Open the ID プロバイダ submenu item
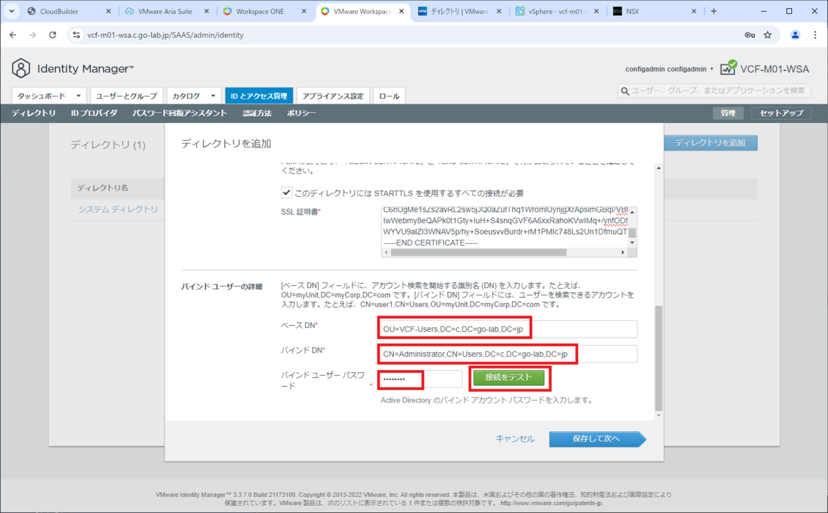Screen dimensions: 828x513 coord(94,113)
